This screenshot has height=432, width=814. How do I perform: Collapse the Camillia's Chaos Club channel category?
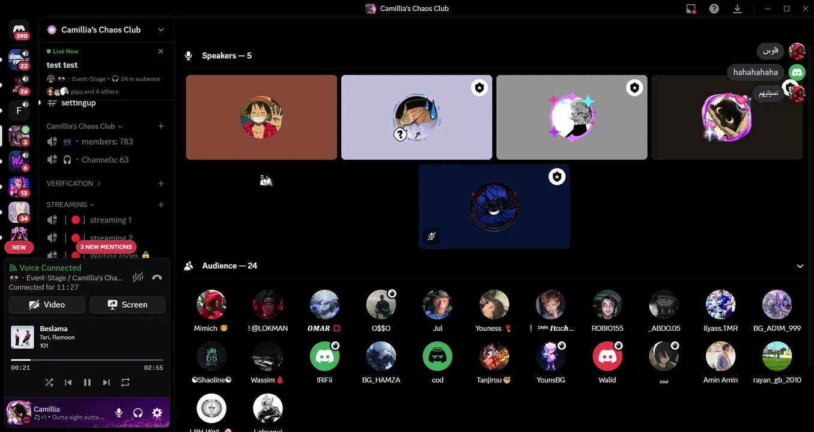pos(84,126)
